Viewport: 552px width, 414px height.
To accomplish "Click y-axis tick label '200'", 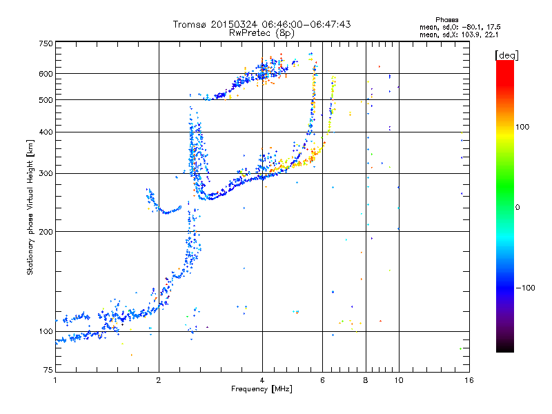I will (x=46, y=232).
